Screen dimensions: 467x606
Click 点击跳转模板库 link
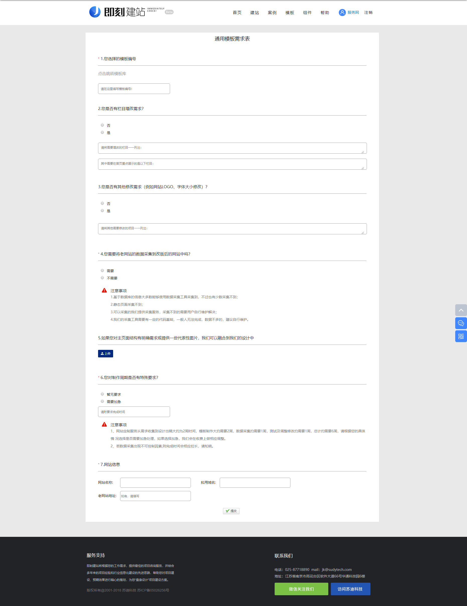click(x=112, y=73)
